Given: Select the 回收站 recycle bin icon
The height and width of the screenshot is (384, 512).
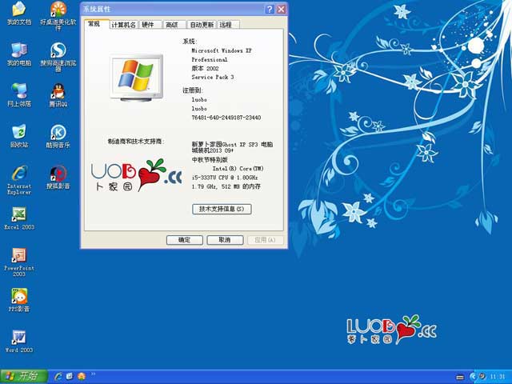Looking at the screenshot, I should point(19,137).
